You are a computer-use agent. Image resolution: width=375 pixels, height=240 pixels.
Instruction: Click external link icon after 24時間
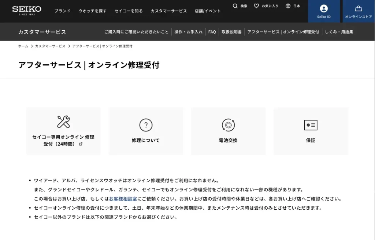[81, 144]
